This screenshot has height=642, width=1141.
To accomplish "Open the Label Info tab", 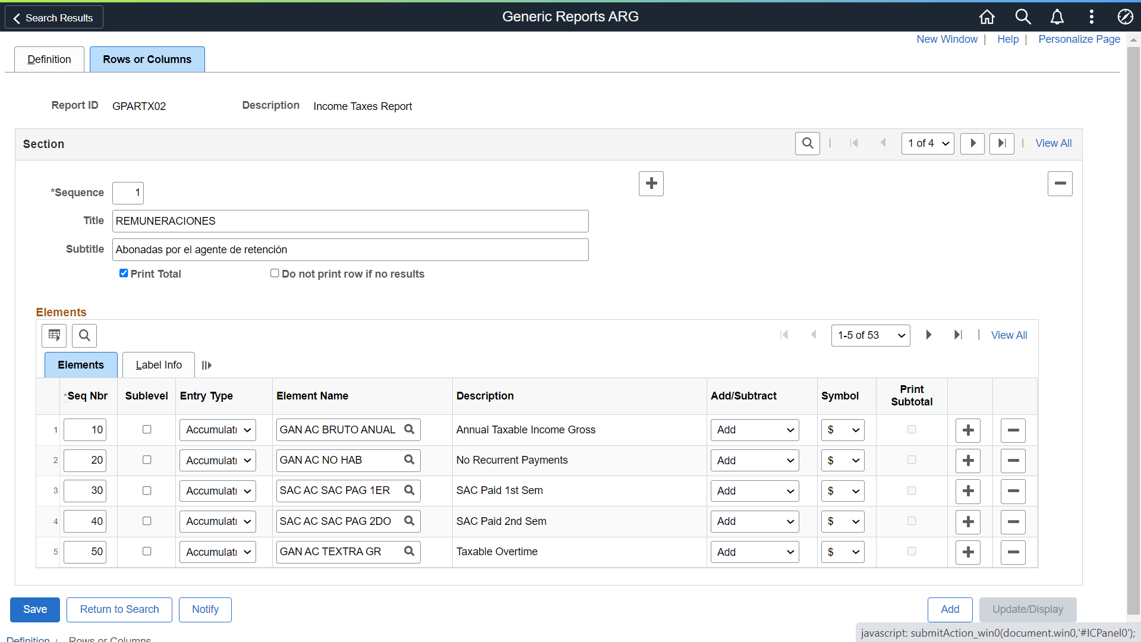I will (158, 364).
